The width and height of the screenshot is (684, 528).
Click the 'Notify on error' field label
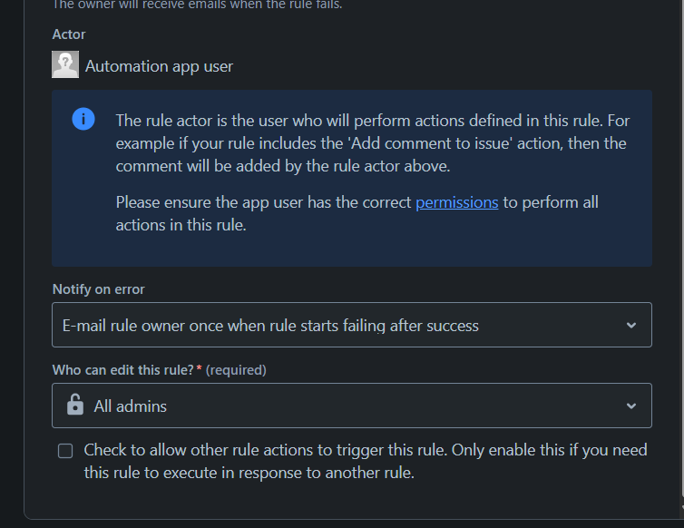[x=98, y=288]
